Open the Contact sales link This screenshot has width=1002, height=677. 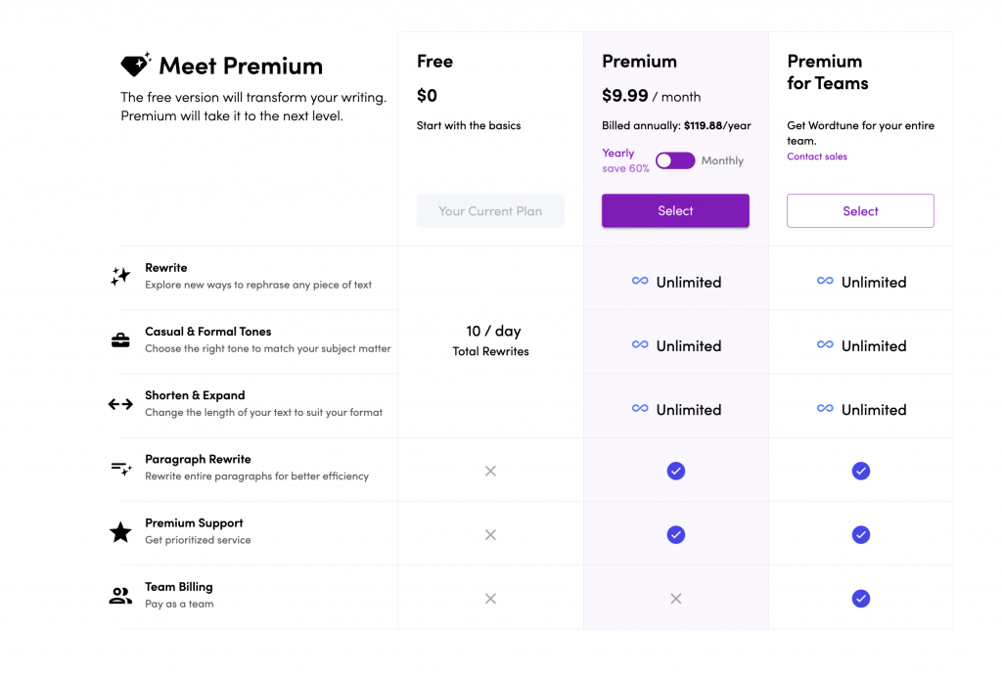click(x=817, y=157)
